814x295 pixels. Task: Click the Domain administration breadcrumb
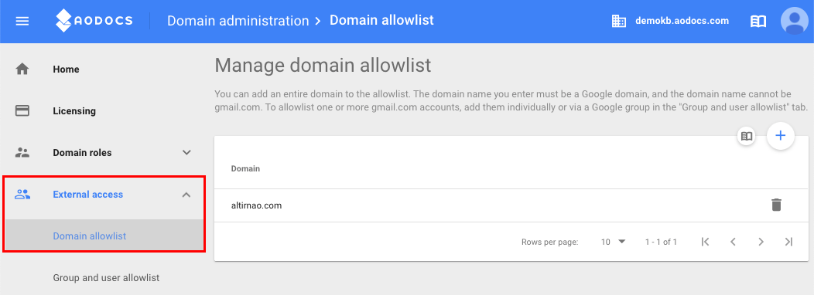[x=238, y=22]
